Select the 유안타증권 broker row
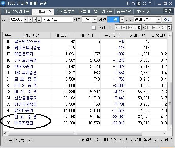The height and width of the screenshot is (148, 175). pyautogui.click(x=85, y=110)
